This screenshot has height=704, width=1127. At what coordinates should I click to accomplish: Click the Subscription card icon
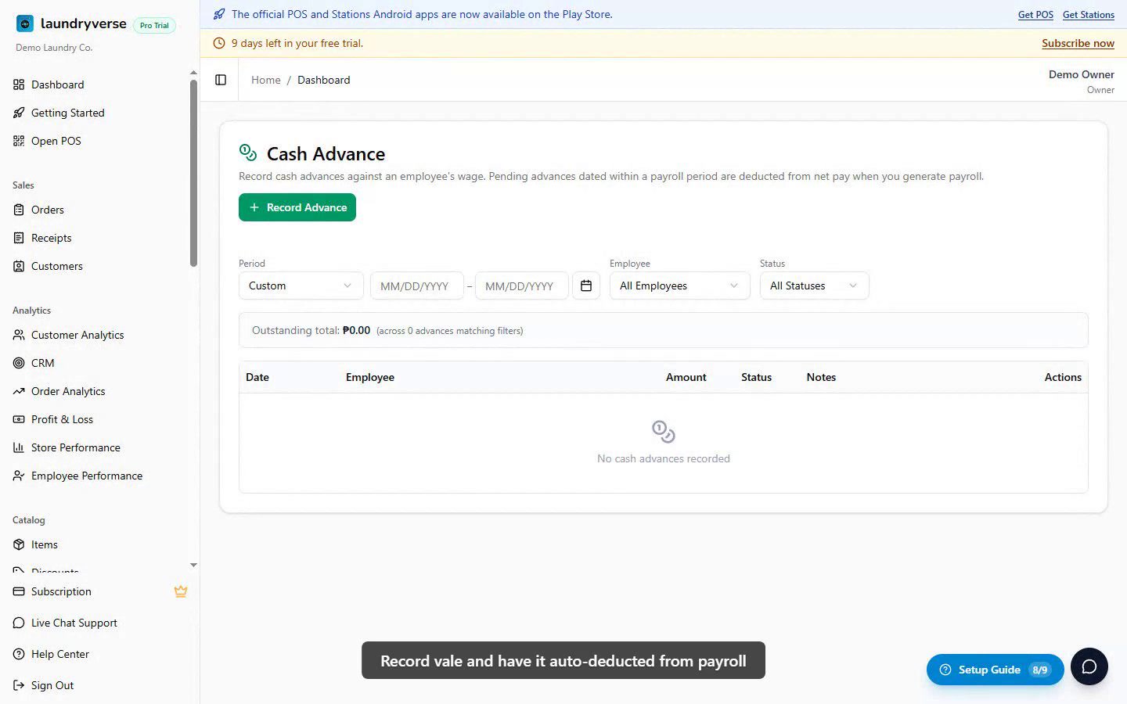(19, 591)
